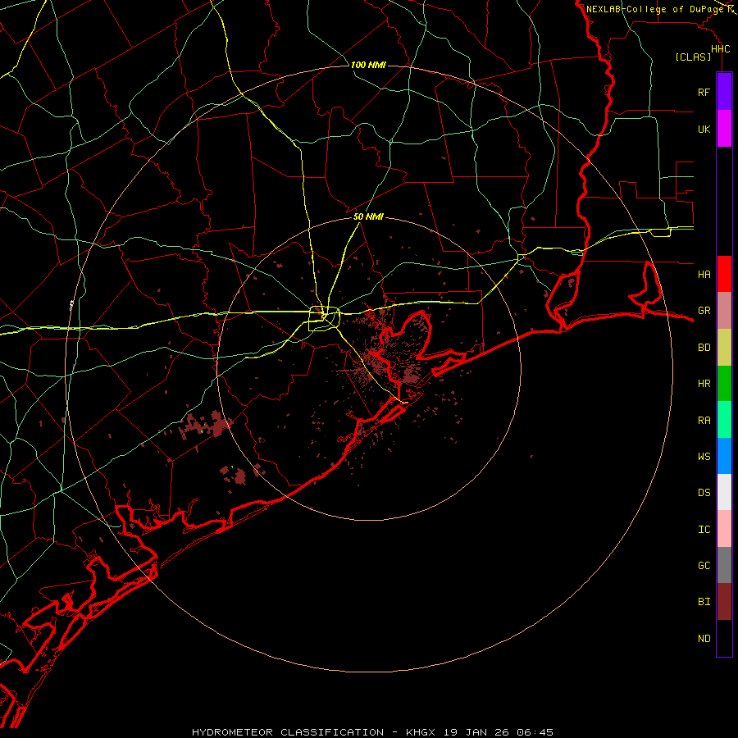738x738 pixels.
Task: Click the BI legend label
Action: tap(704, 602)
